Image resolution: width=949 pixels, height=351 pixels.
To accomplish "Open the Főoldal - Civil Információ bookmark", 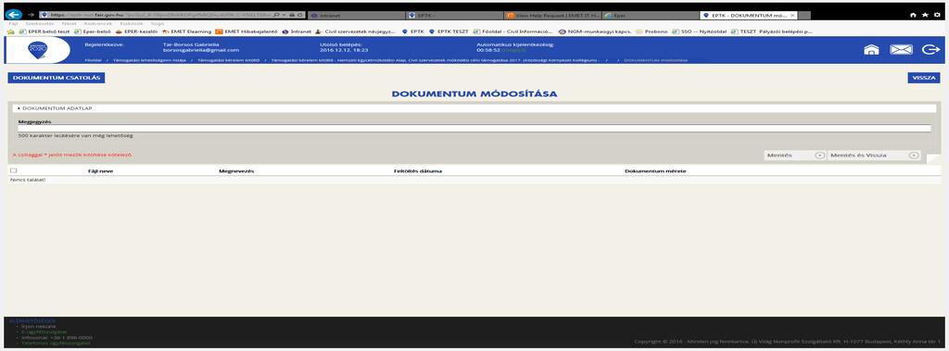I will [x=512, y=31].
